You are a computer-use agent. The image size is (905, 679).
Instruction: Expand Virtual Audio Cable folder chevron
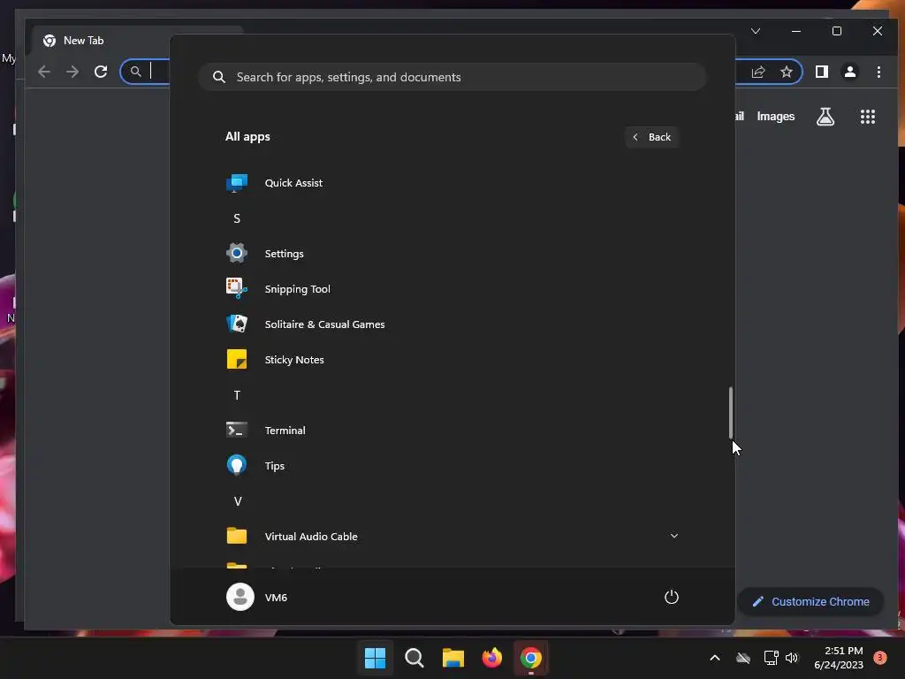click(673, 536)
